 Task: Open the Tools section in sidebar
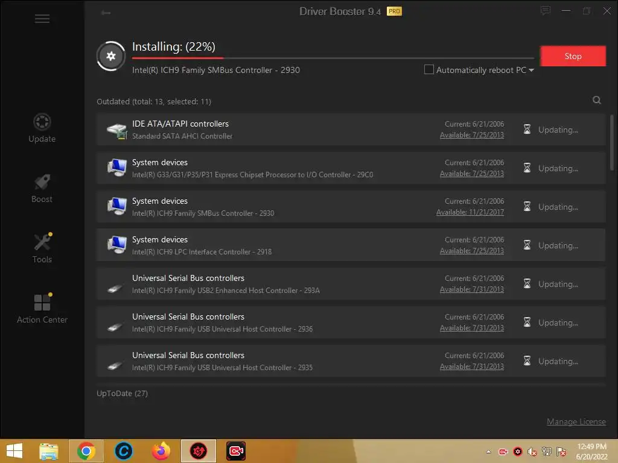point(42,248)
